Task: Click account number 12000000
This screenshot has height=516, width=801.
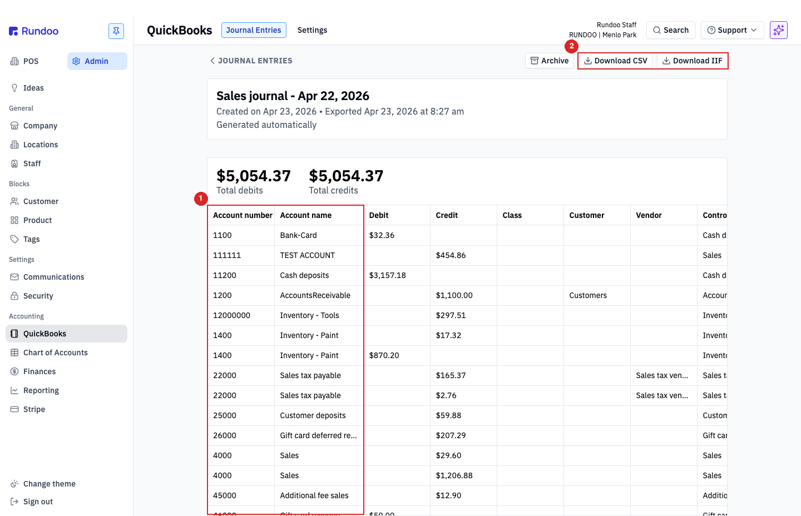Action: click(231, 315)
